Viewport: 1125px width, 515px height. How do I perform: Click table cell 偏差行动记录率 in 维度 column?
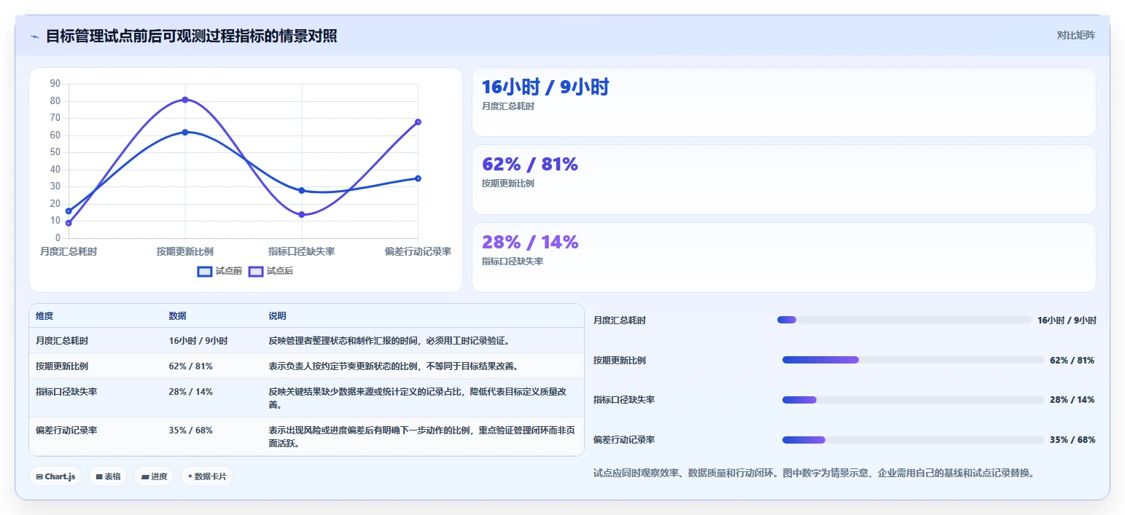tap(66, 430)
